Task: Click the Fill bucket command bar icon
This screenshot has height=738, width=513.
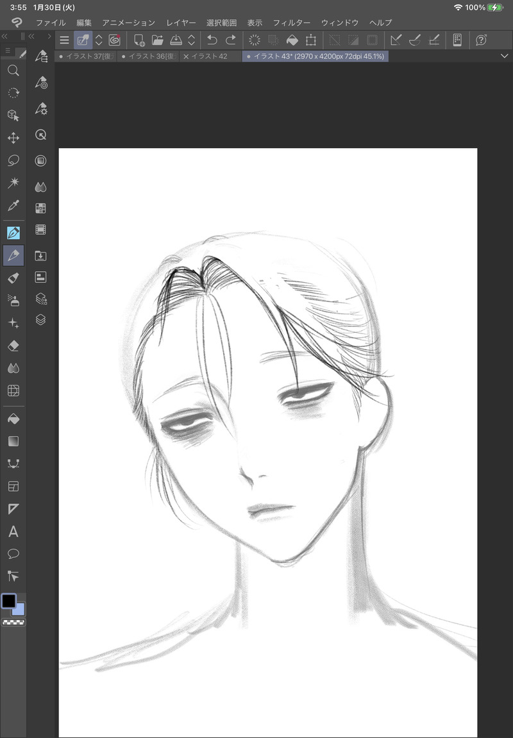Action: pos(292,40)
